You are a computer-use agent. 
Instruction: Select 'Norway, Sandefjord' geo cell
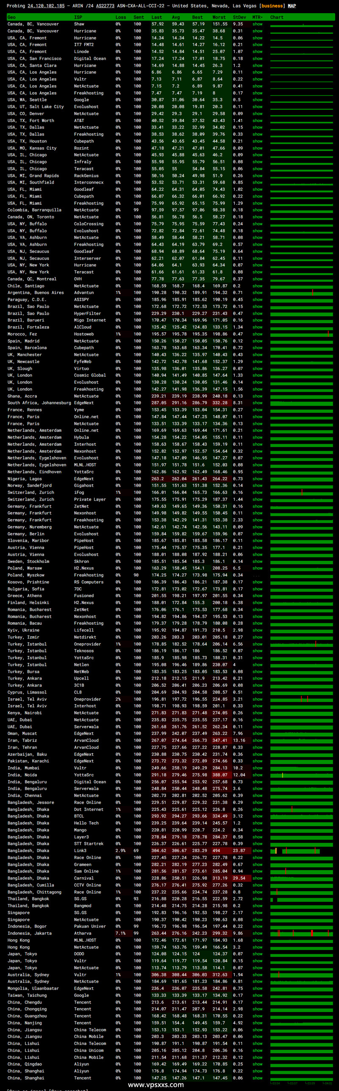[29, 486]
